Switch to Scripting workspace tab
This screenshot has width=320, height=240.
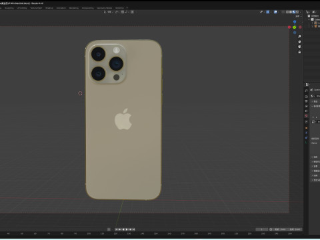[119, 8]
